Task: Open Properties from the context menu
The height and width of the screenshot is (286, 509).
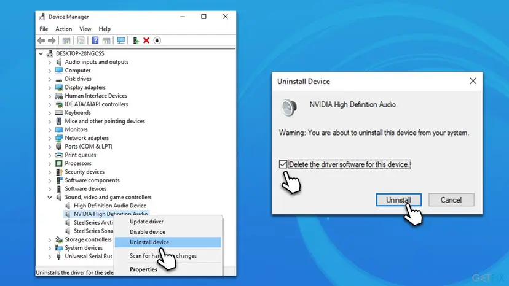Action: [x=168, y=269]
